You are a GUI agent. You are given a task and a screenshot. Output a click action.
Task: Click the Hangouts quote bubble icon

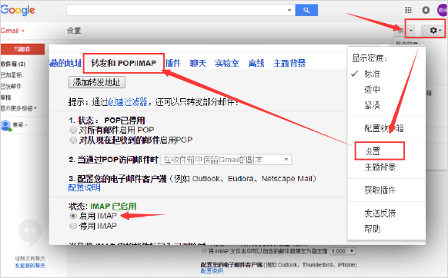coord(30,231)
